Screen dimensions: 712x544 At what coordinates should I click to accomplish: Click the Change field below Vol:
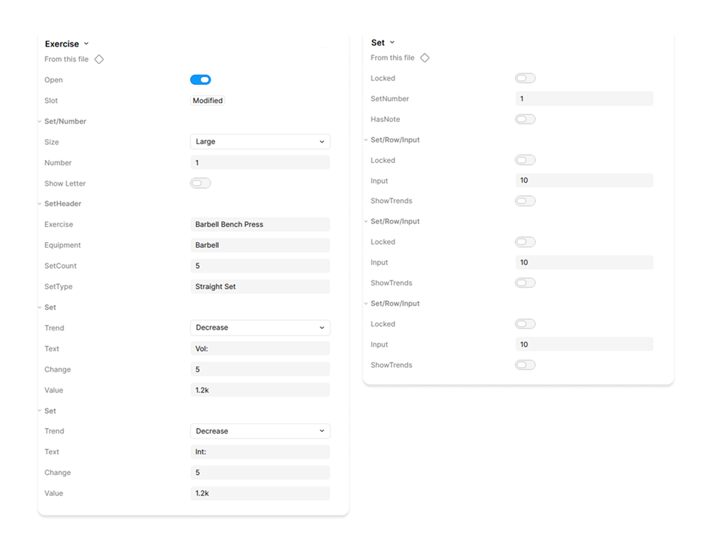coord(260,370)
